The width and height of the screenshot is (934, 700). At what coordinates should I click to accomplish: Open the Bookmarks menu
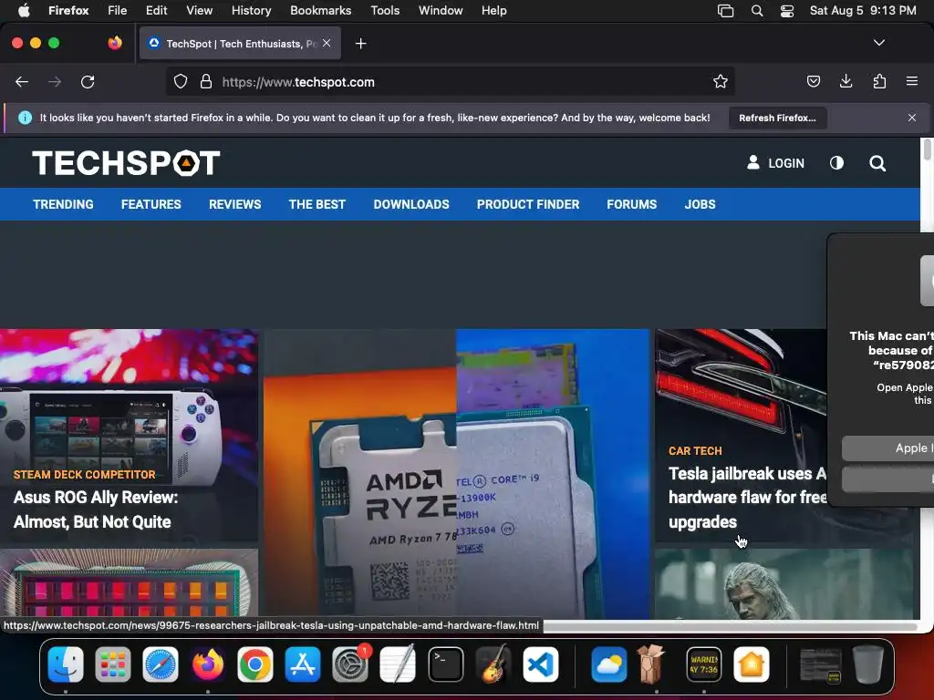tap(320, 11)
